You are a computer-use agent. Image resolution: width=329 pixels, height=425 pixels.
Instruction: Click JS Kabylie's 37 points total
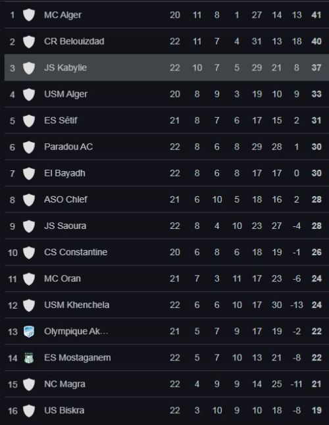316,68
